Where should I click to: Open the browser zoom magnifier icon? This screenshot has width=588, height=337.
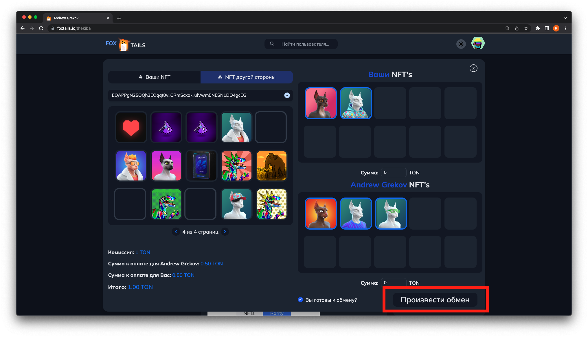click(507, 28)
